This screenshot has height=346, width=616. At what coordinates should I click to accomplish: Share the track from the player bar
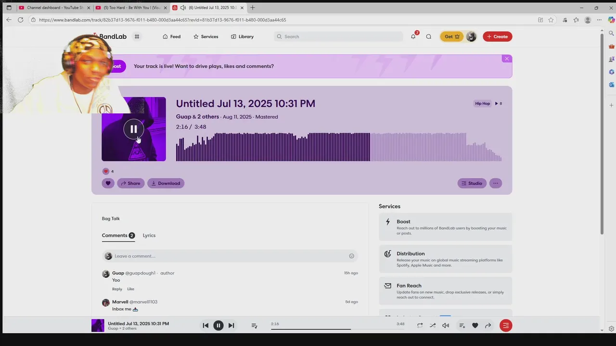[488, 325]
